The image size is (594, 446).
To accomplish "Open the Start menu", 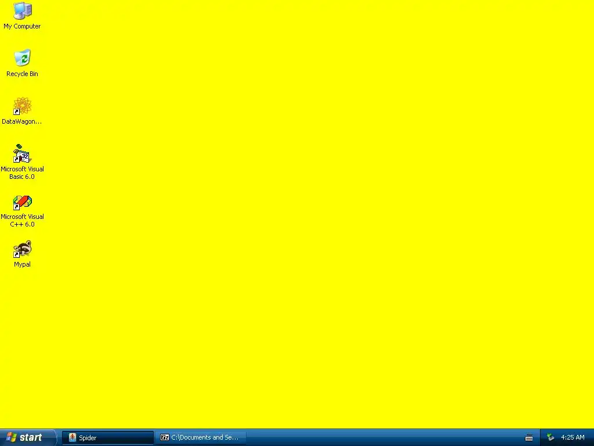I will pyautogui.click(x=28, y=437).
